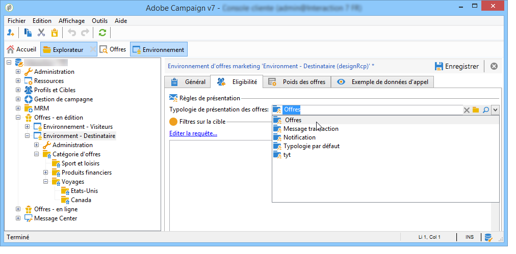The image size is (516, 254).
Task: Expand the Ressources node
Action: point(18,81)
